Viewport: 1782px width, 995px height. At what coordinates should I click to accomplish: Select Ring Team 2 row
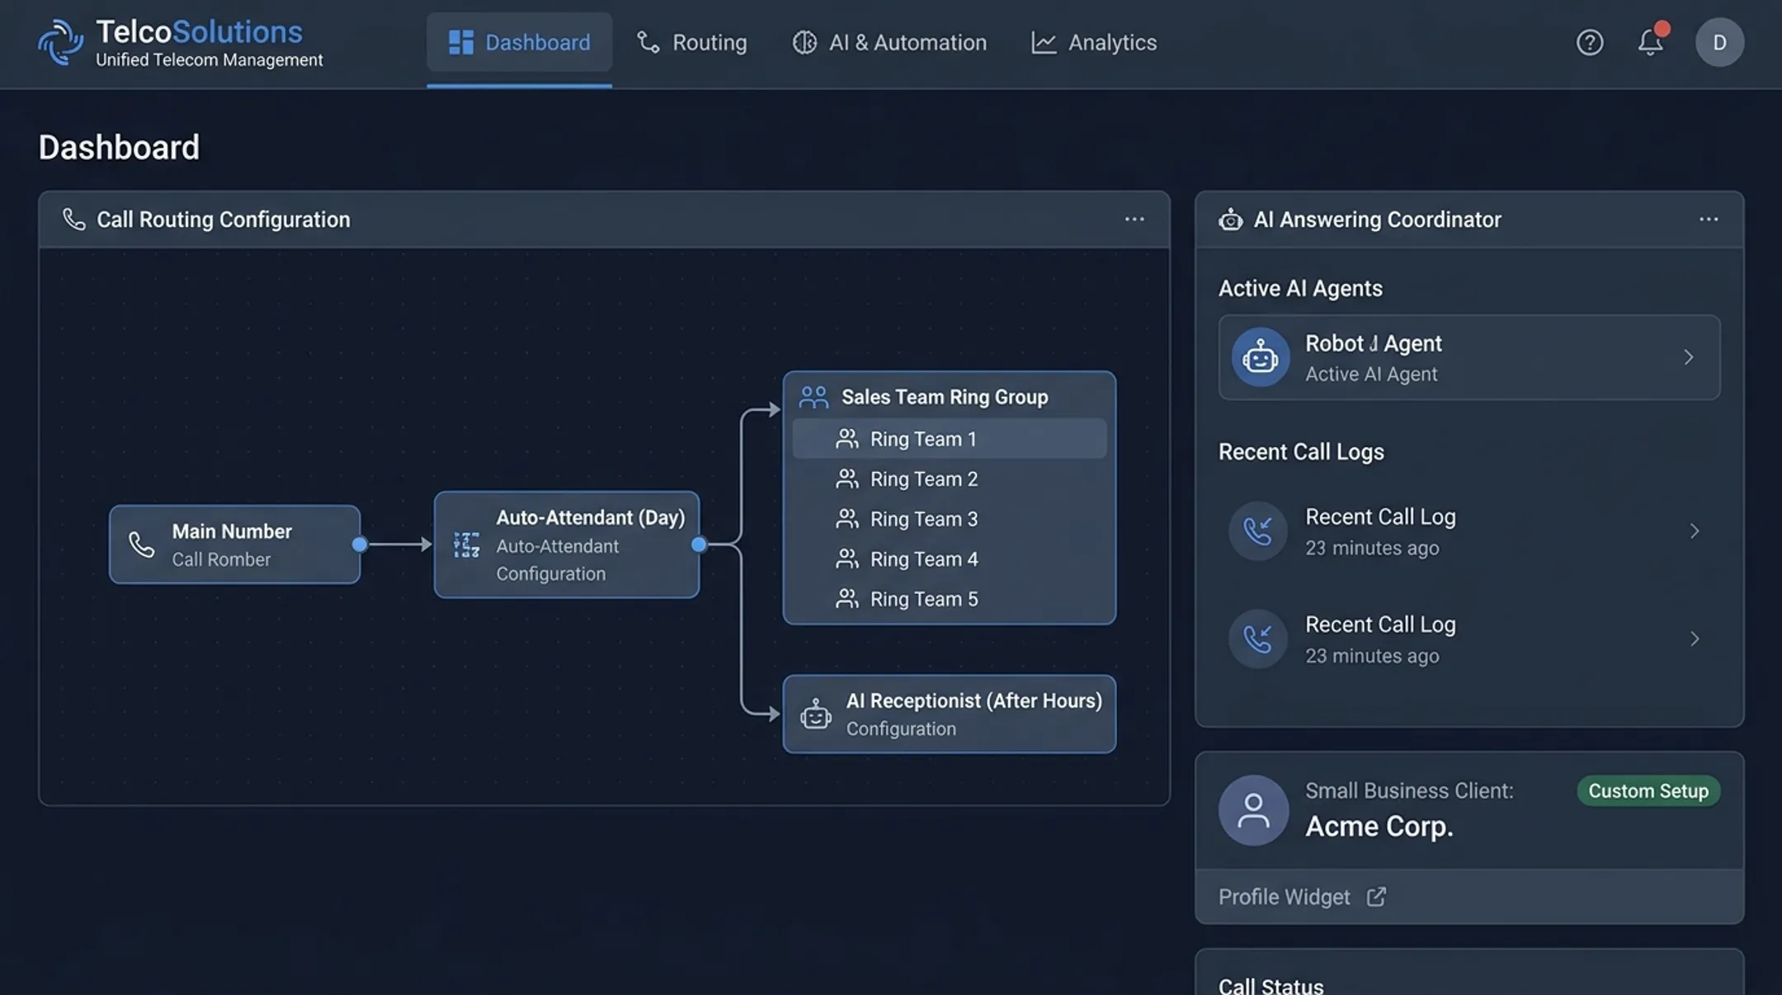(950, 479)
